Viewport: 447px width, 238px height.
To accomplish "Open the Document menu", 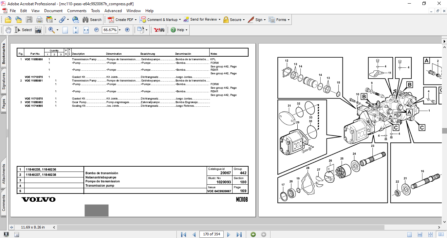I will click(53, 11).
